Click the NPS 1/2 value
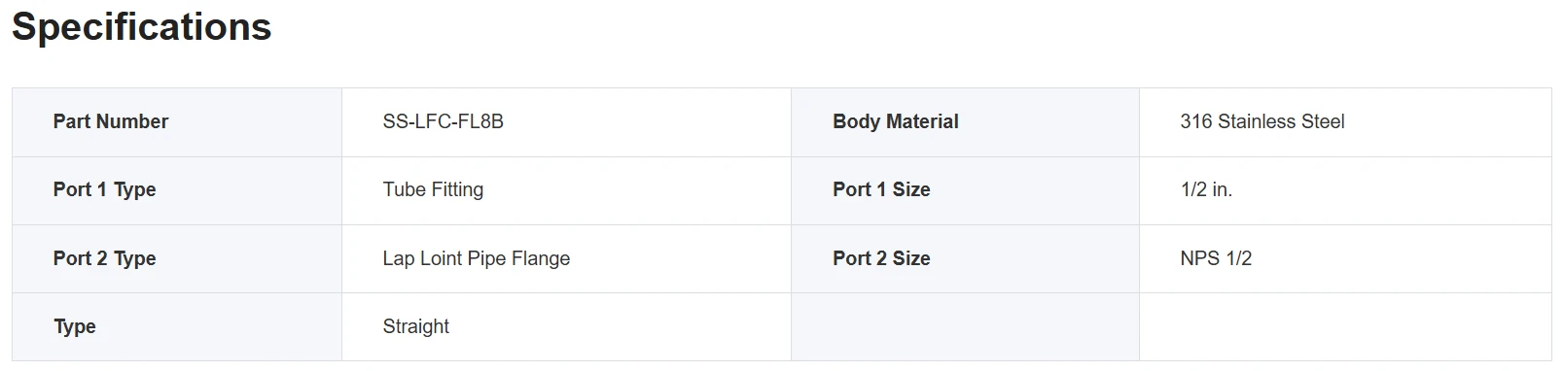The width and height of the screenshot is (1564, 371). click(x=1216, y=258)
